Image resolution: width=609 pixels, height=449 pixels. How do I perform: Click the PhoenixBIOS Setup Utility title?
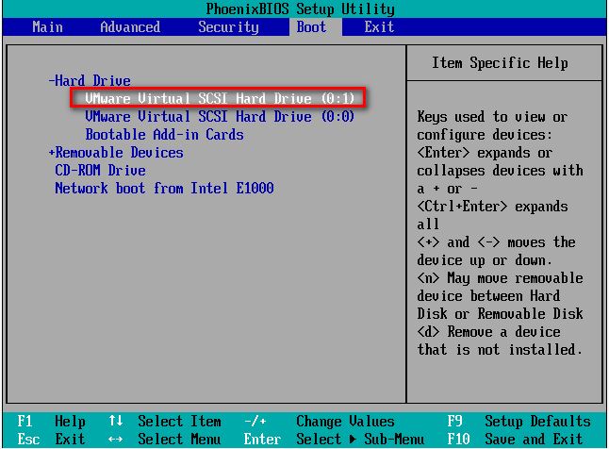point(300,8)
